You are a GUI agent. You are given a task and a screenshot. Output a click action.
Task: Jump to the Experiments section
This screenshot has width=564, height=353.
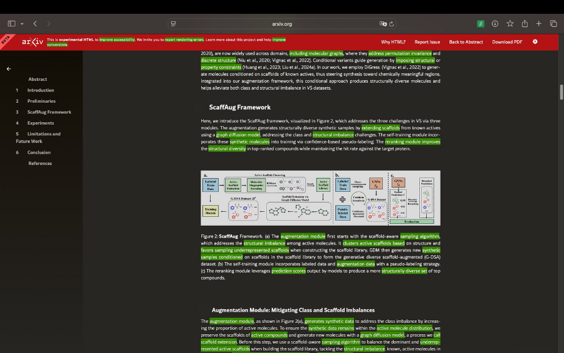tap(40, 123)
